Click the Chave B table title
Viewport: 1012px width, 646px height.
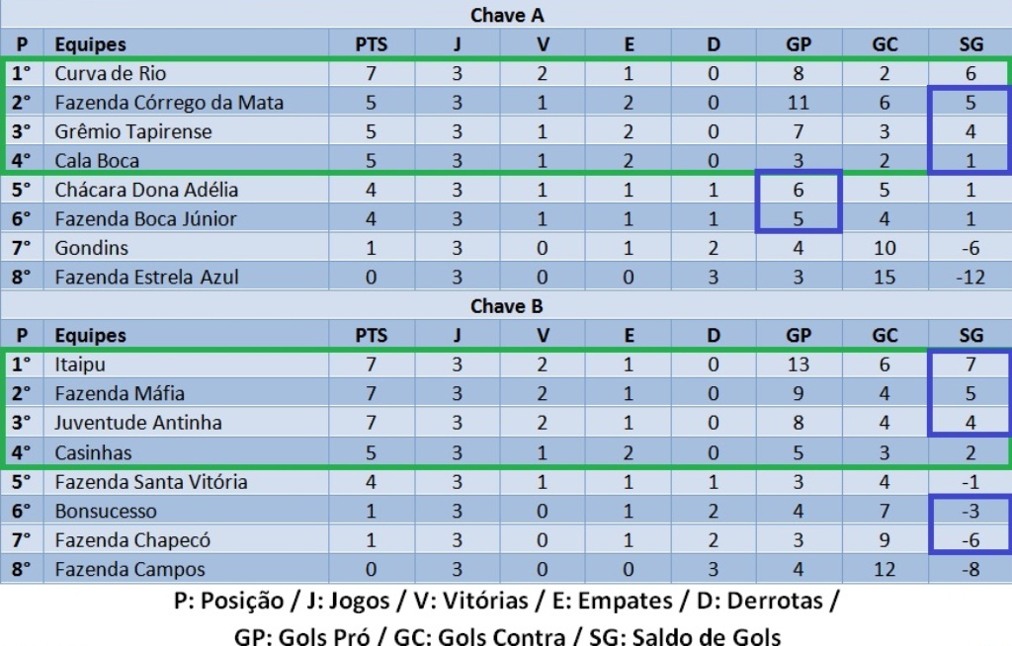click(506, 306)
